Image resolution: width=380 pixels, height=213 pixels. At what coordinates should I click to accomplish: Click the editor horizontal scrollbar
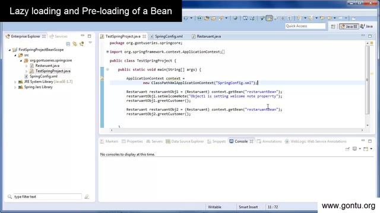point(237,130)
